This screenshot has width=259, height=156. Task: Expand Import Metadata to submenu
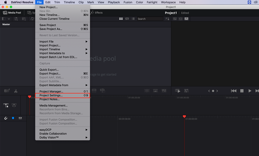[62, 53]
